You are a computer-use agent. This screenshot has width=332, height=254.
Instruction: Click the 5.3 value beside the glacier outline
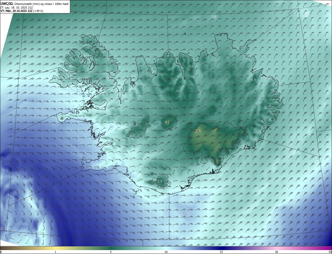[135, 124]
